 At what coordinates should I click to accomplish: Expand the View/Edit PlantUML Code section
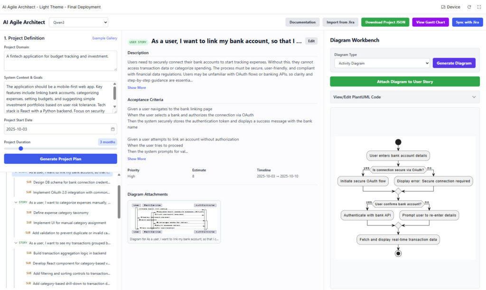pos(405,97)
